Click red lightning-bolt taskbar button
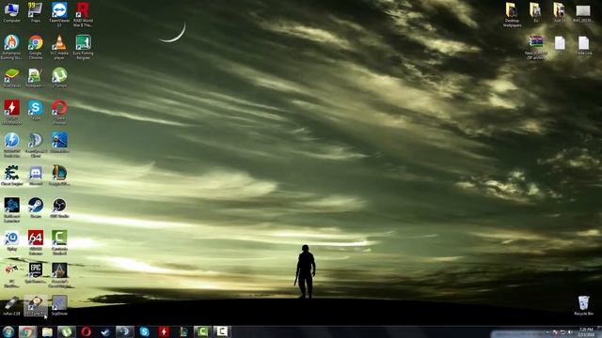Viewport: 602px width, 338px height. (x=164, y=331)
